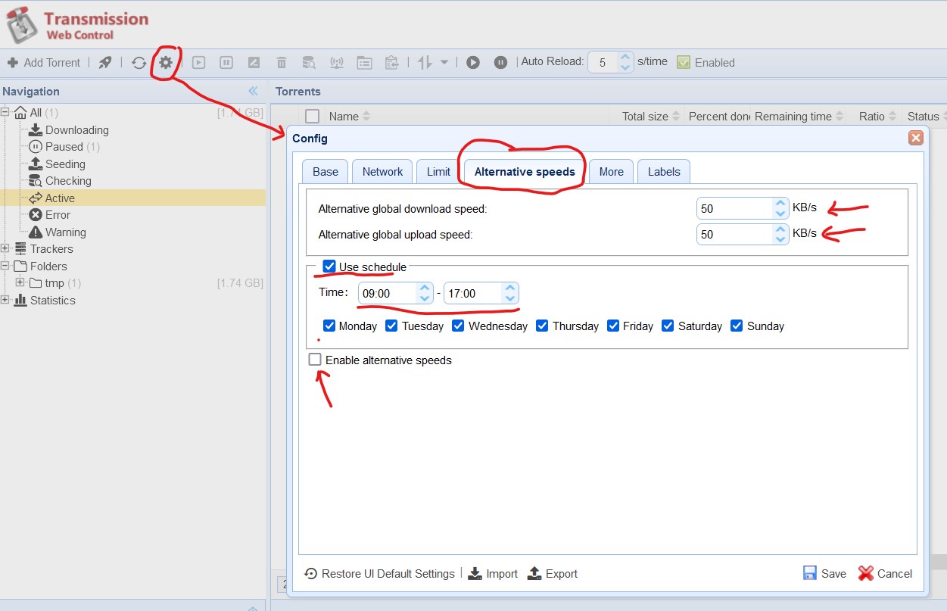
Task: Expand the Statistics tree node
Action: (5, 300)
